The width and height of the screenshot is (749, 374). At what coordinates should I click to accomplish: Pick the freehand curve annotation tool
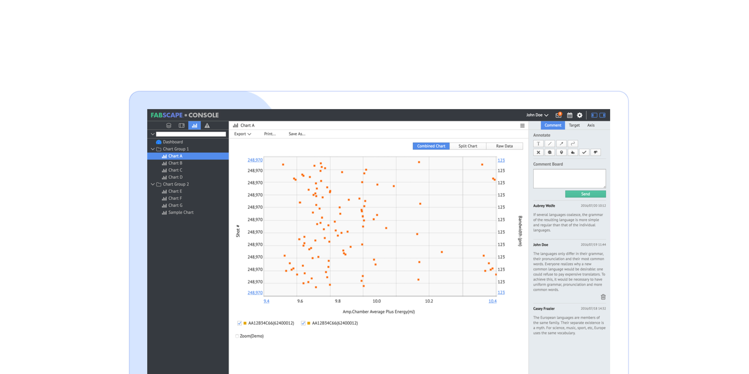[x=573, y=144]
